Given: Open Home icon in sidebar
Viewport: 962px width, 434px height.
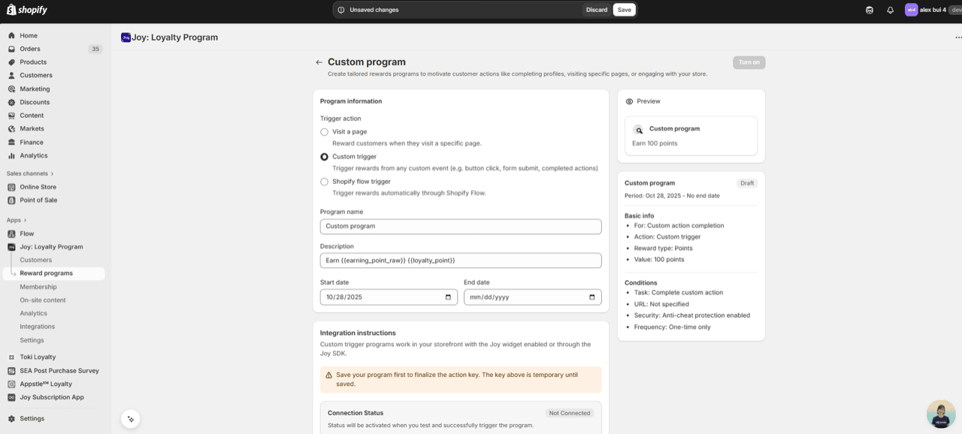Looking at the screenshot, I should point(11,35).
